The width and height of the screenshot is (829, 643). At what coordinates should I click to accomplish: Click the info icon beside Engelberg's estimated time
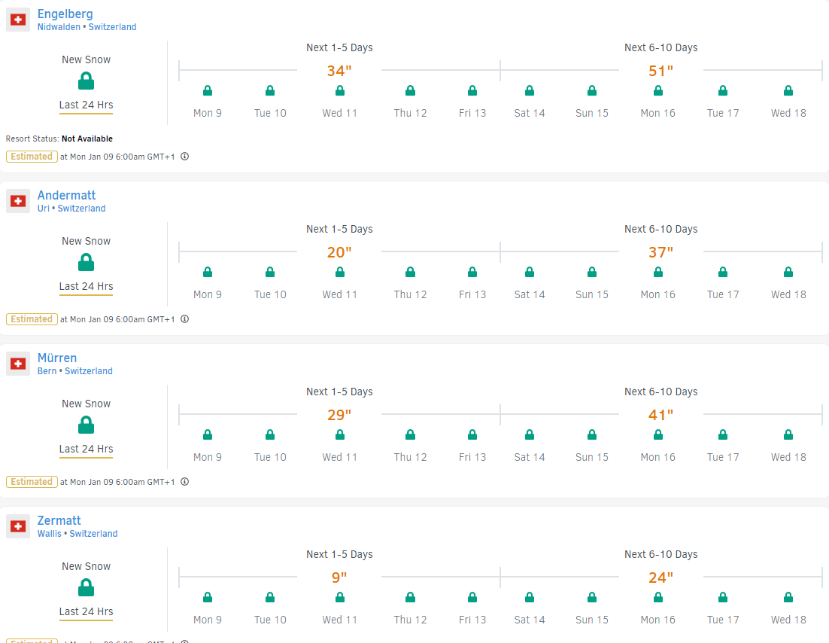click(184, 157)
